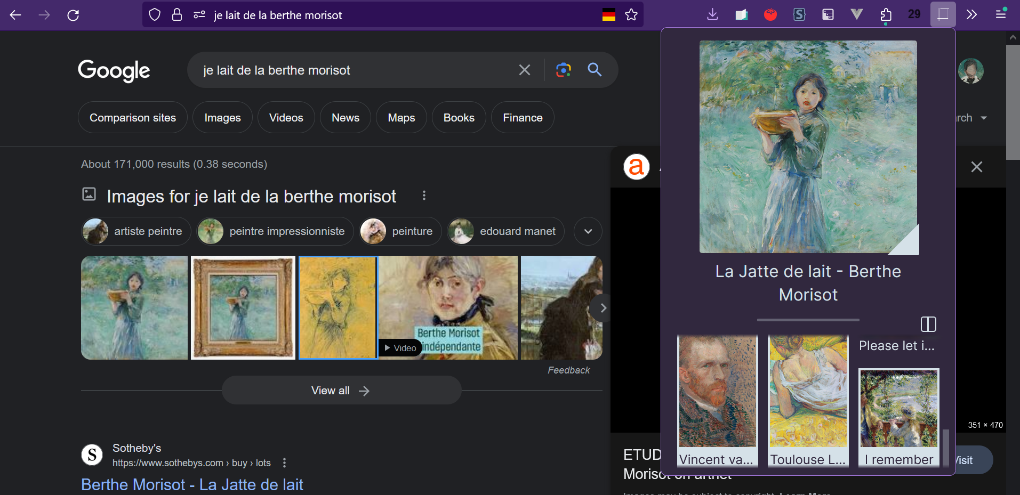1020x495 pixels.
Task: Expand more image filter chips
Action: pos(588,231)
